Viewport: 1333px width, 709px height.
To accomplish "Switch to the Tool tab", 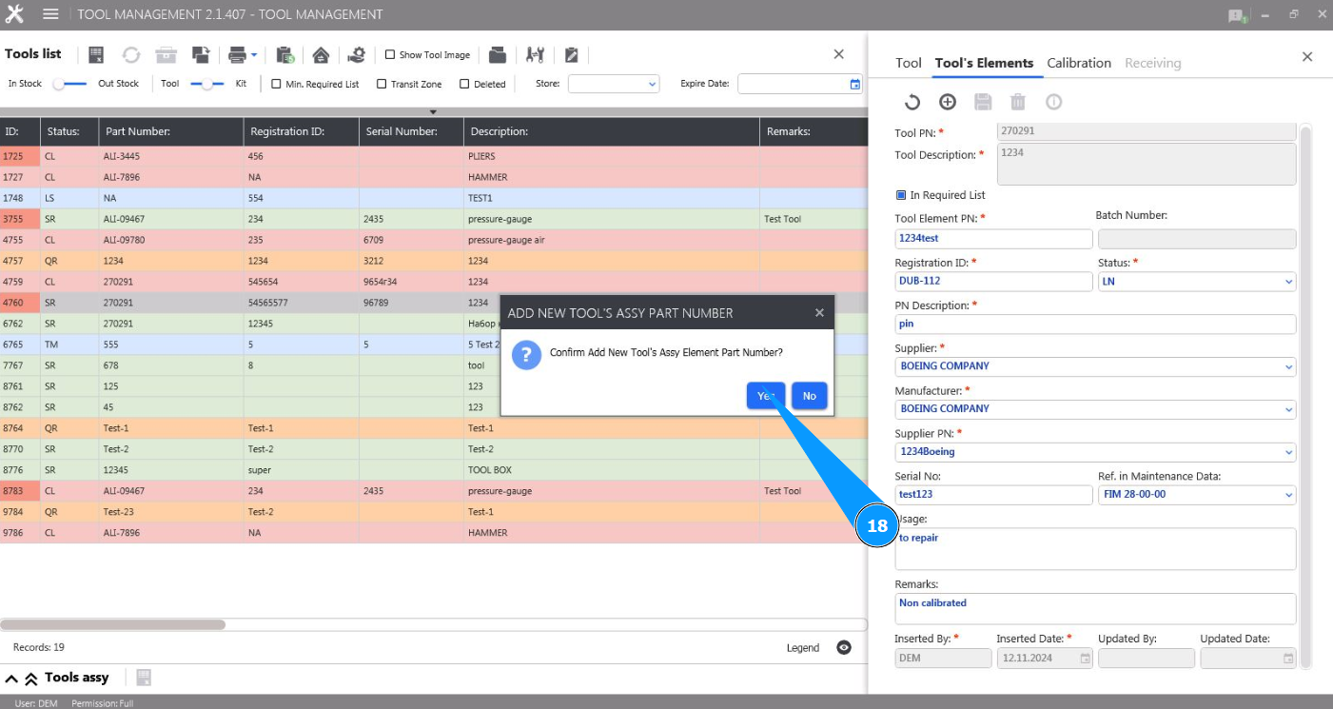I will (x=908, y=63).
